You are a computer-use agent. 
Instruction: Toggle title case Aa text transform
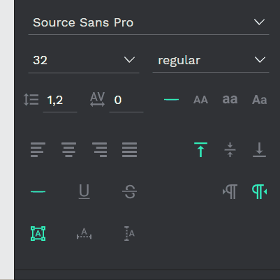pyautogui.click(x=259, y=100)
